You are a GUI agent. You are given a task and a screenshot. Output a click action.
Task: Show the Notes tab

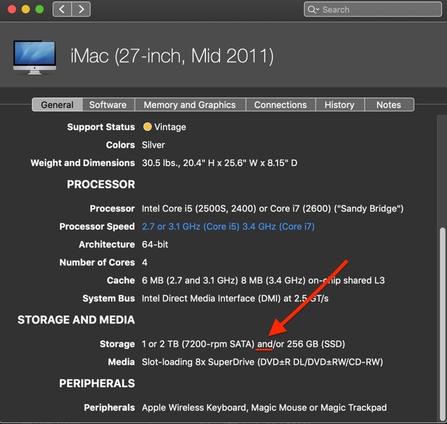pyautogui.click(x=389, y=104)
